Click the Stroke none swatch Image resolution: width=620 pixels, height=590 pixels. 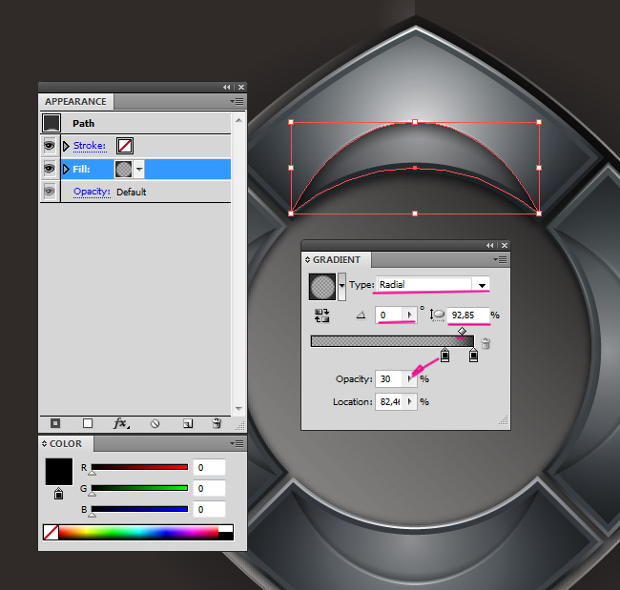(125, 146)
